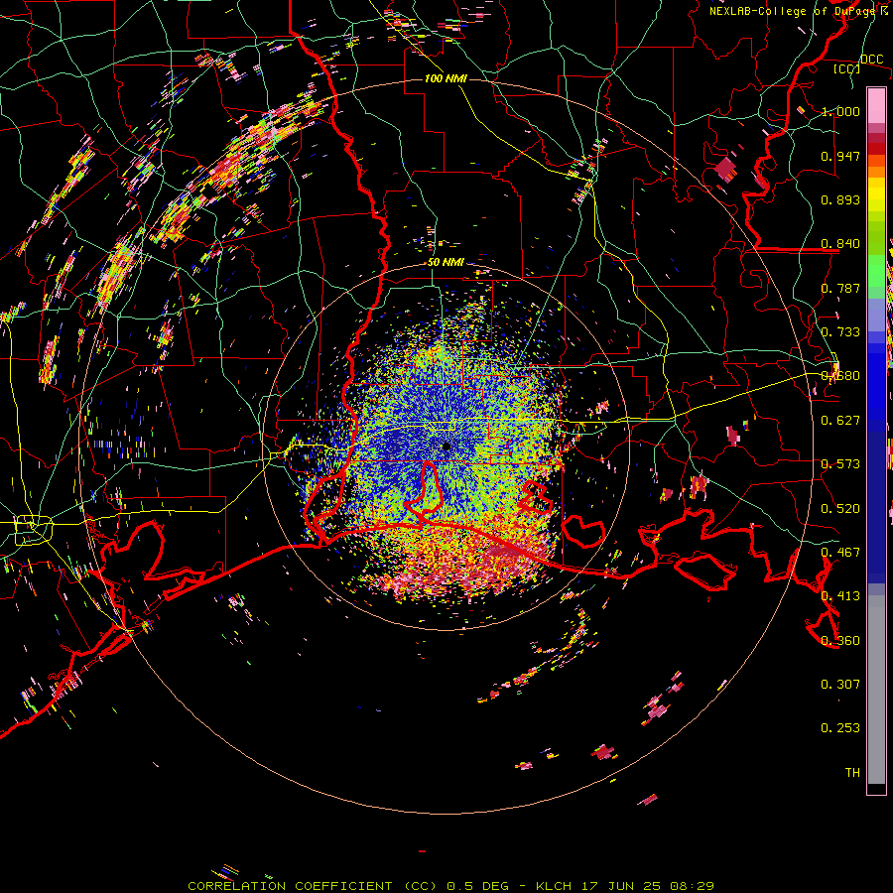Viewport: 893px width, 893px height.
Task: Click the 17 JUN 25 date in the footer
Action: [621, 886]
